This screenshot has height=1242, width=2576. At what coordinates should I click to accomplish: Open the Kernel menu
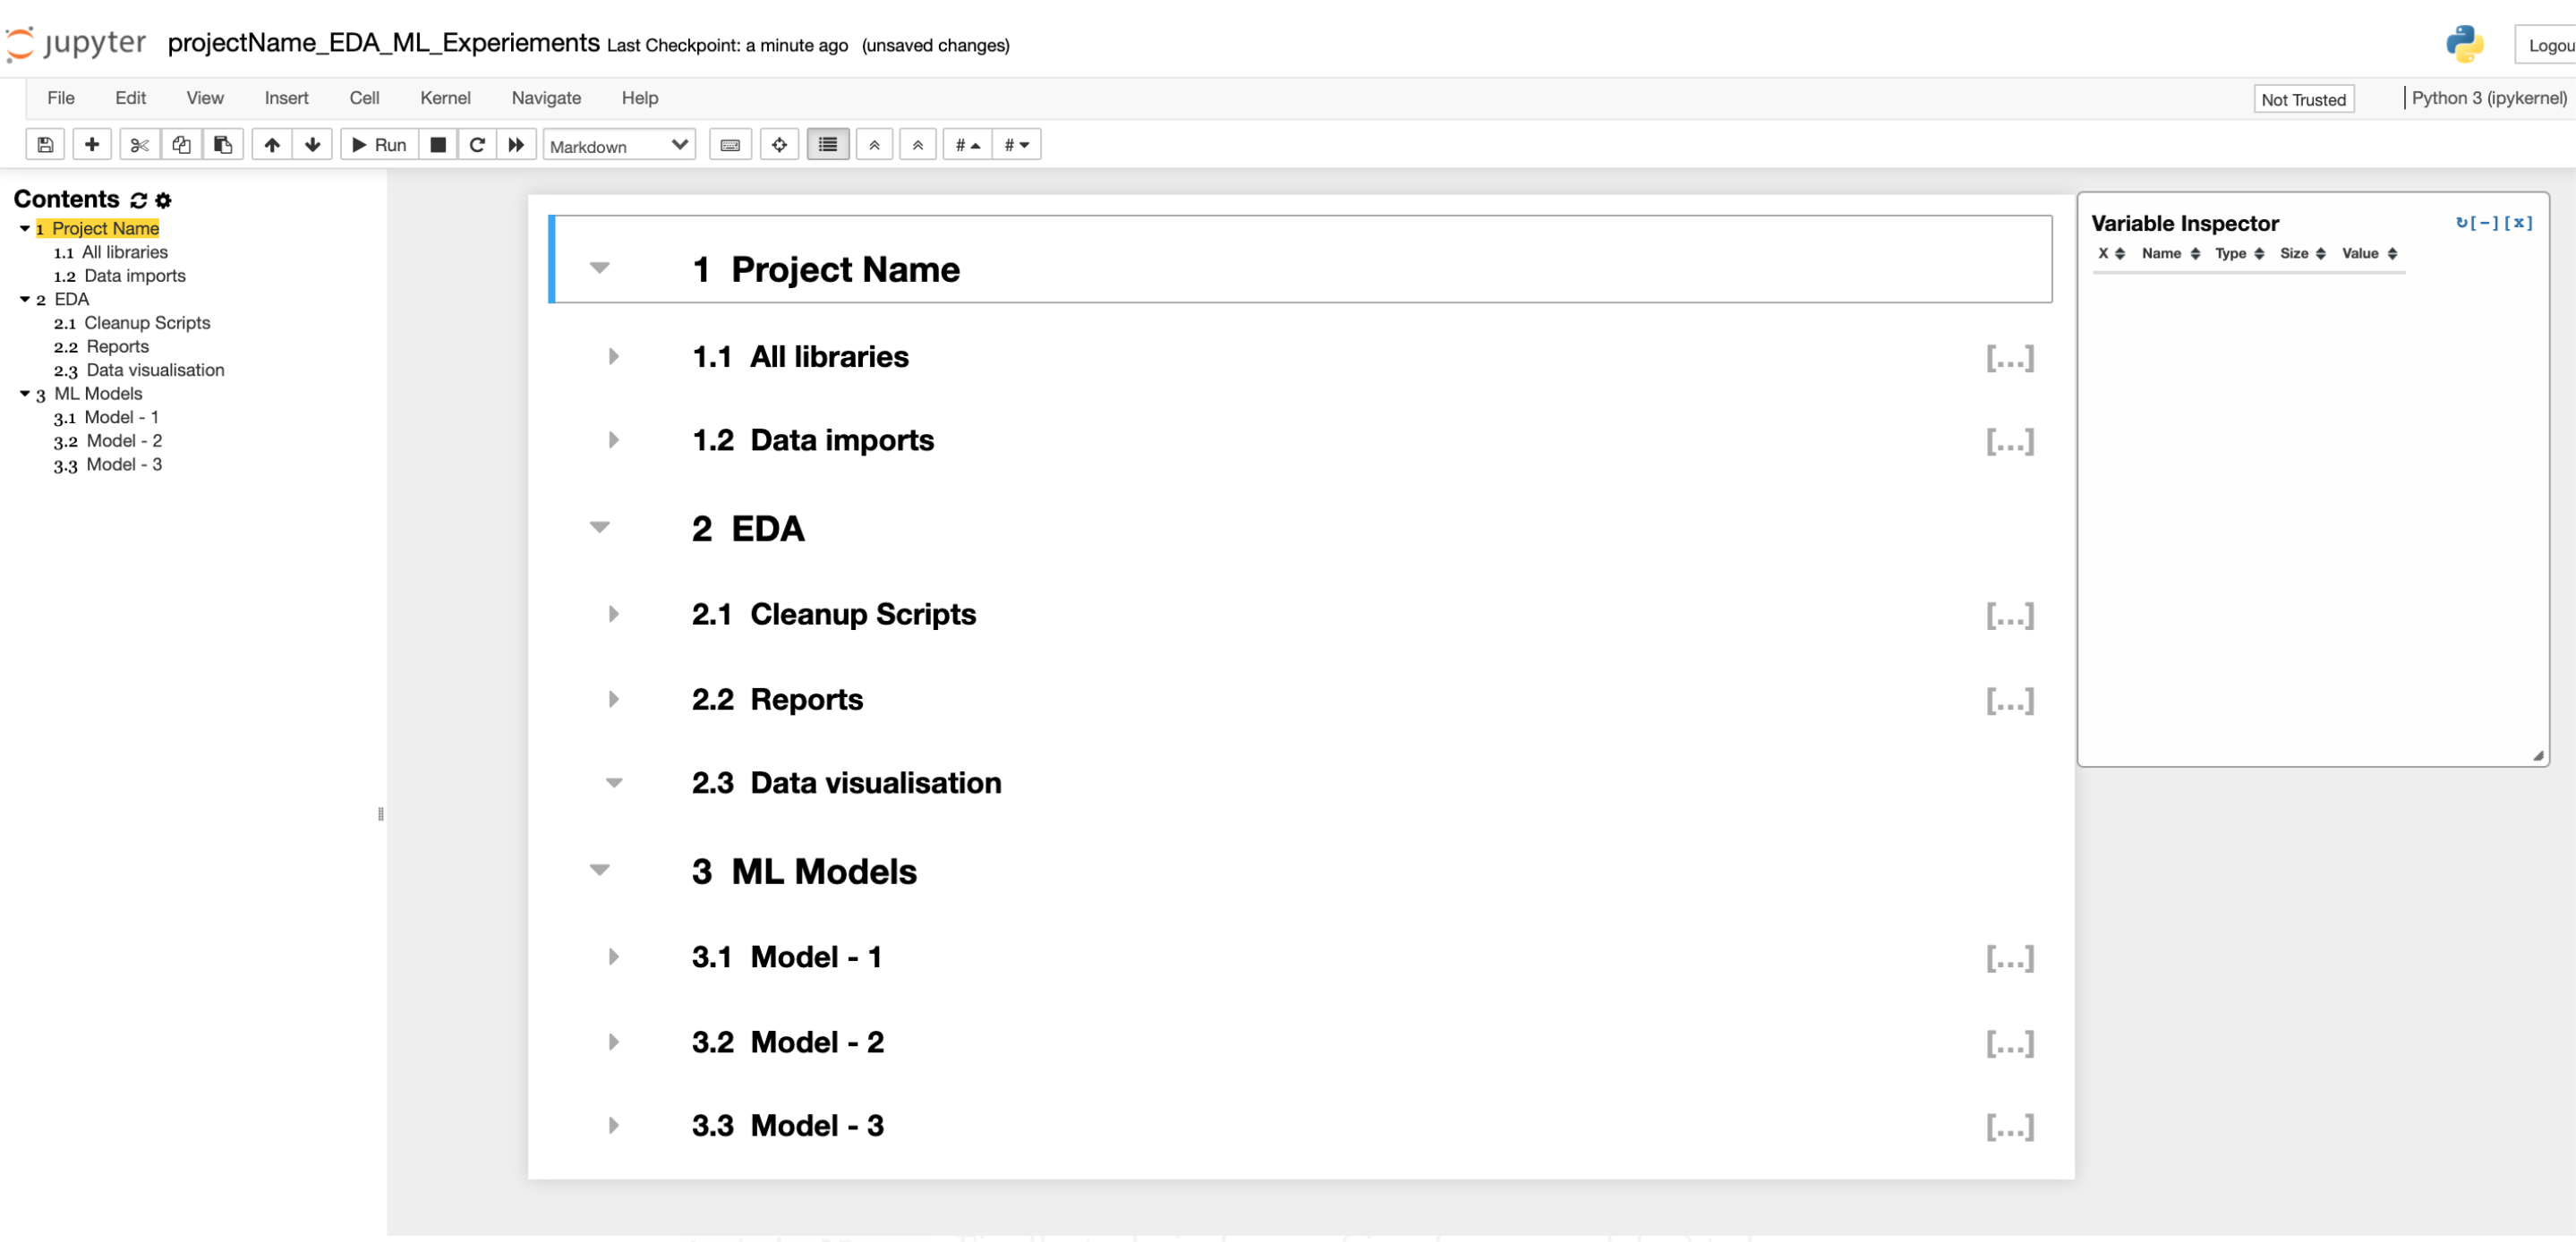tap(444, 98)
